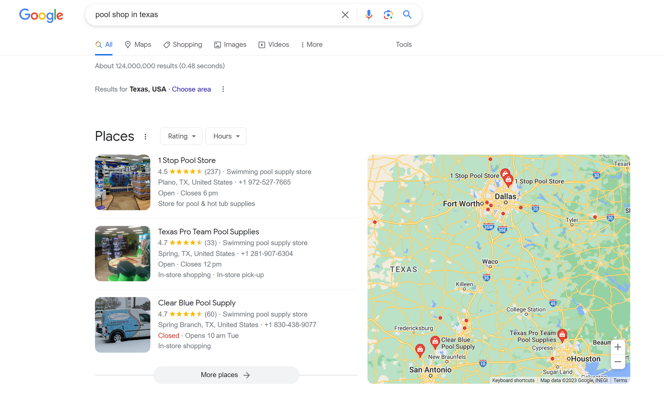The image size is (664, 394).
Task: Click the More places button
Action: [x=226, y=375]
